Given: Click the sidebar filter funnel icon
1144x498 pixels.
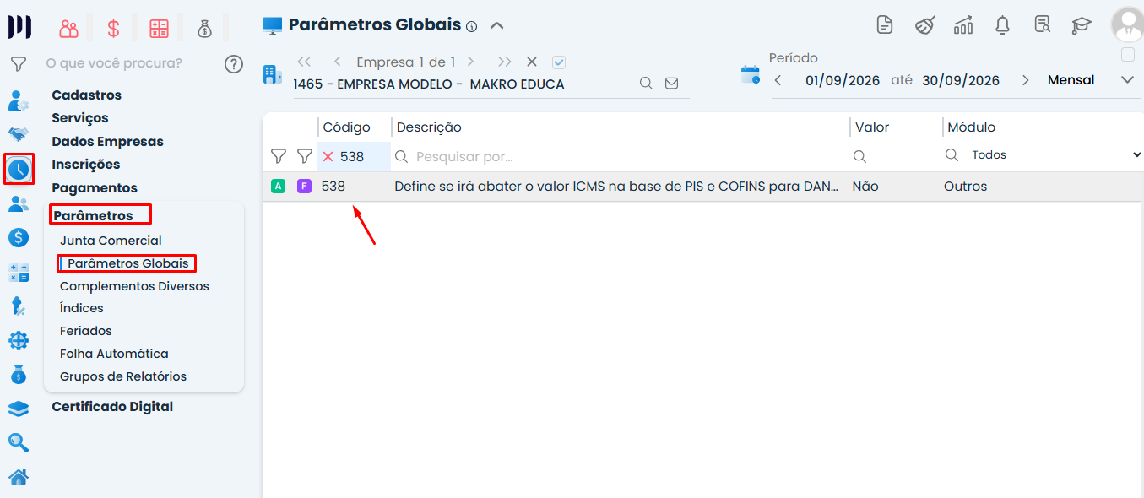Looking at the screenshot, I should (19, 64).
